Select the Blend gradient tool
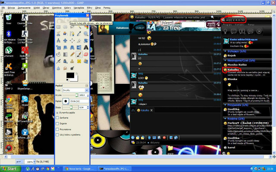This screenshot has height=172, width=276. click(x=65, y=55)
